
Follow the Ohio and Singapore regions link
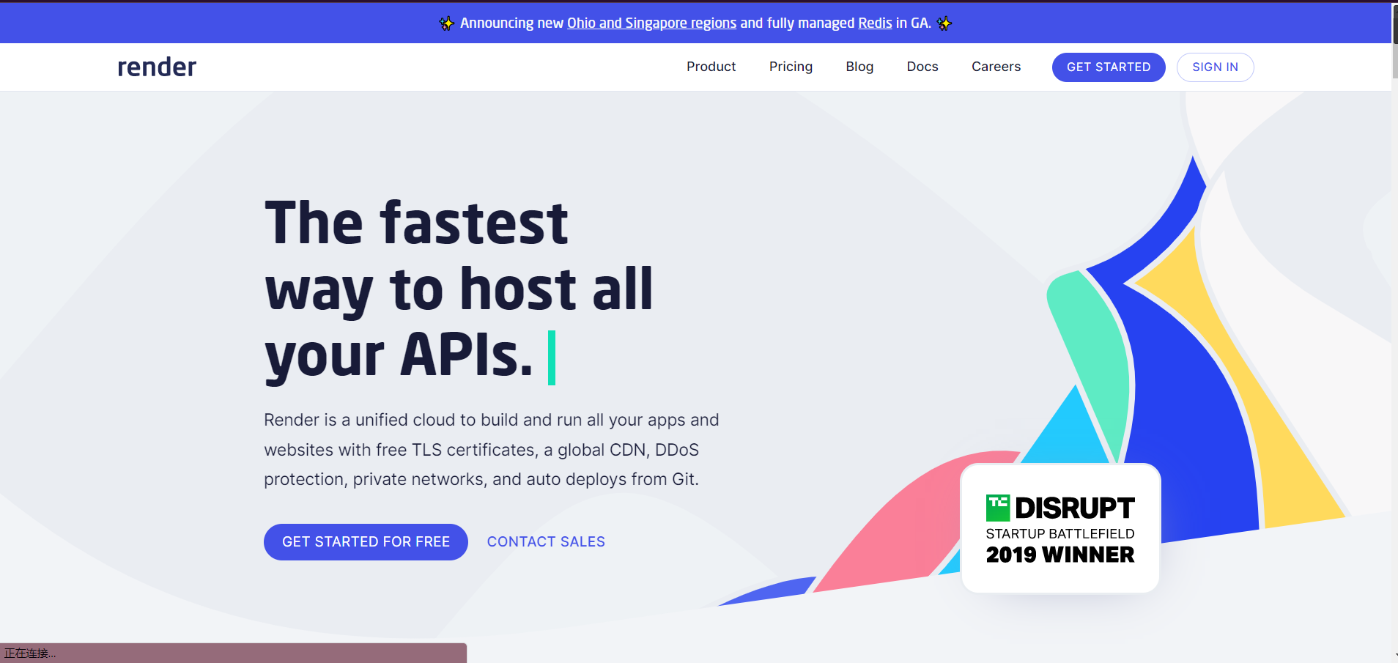pos(651,23)
